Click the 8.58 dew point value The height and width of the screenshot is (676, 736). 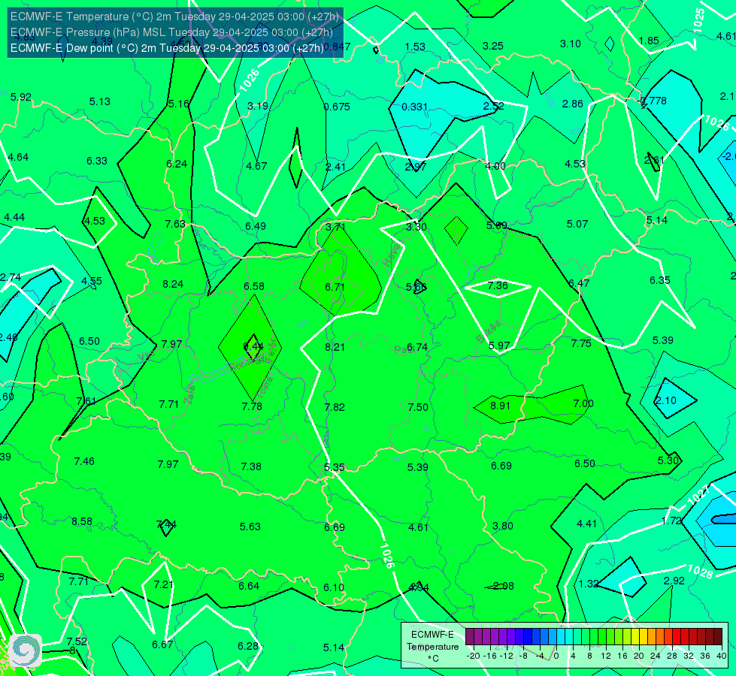pyautogui.click(x=82, y=522)
